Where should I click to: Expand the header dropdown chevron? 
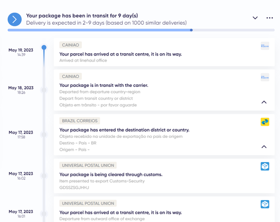click(x=255, y=18)
